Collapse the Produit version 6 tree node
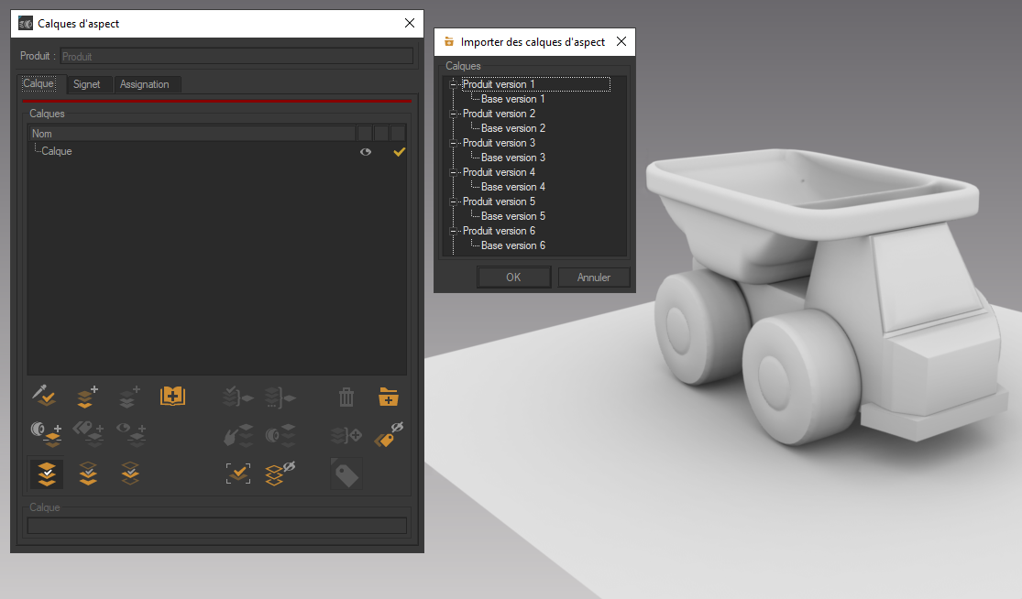 (x=452, y=230)
